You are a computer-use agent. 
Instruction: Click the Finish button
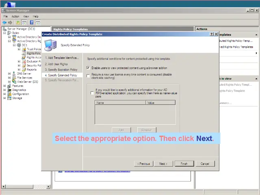click(x=184, y=164)
